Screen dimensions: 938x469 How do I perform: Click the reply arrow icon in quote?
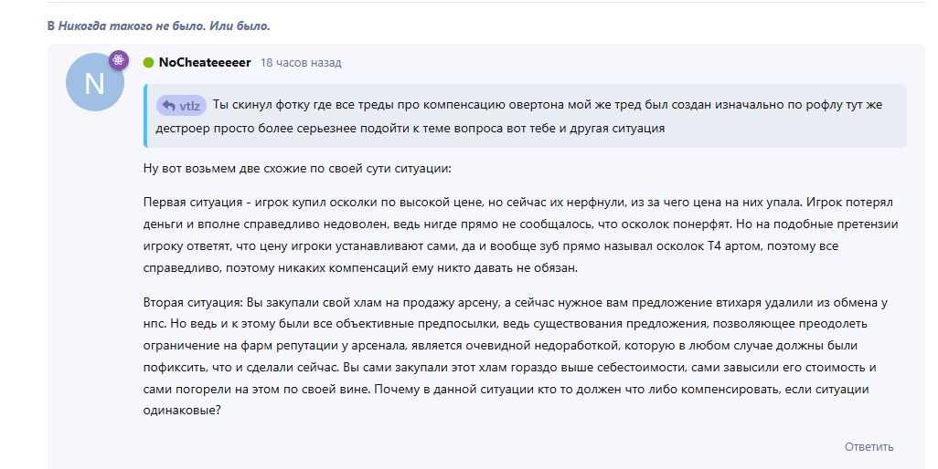169,106
